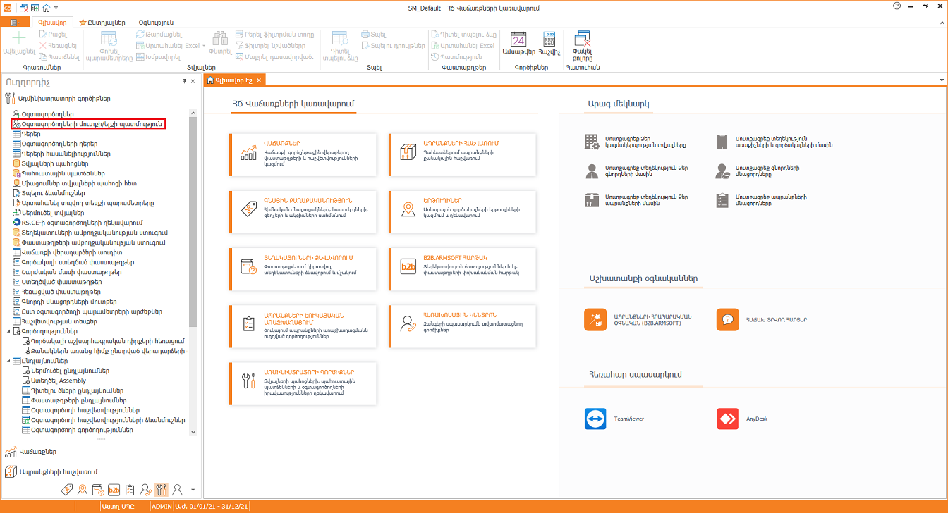Open navigator bottom bar overflow dropdown arrow
The width and height of the screenshot is (948, 513).
(x=193, y=490)
